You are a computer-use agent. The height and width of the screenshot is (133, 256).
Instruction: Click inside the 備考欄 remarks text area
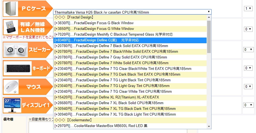tap(108, 127)
